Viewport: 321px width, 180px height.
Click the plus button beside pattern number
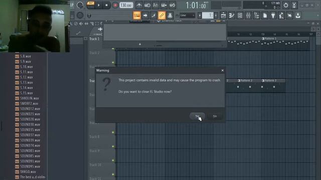coord(216,15)
